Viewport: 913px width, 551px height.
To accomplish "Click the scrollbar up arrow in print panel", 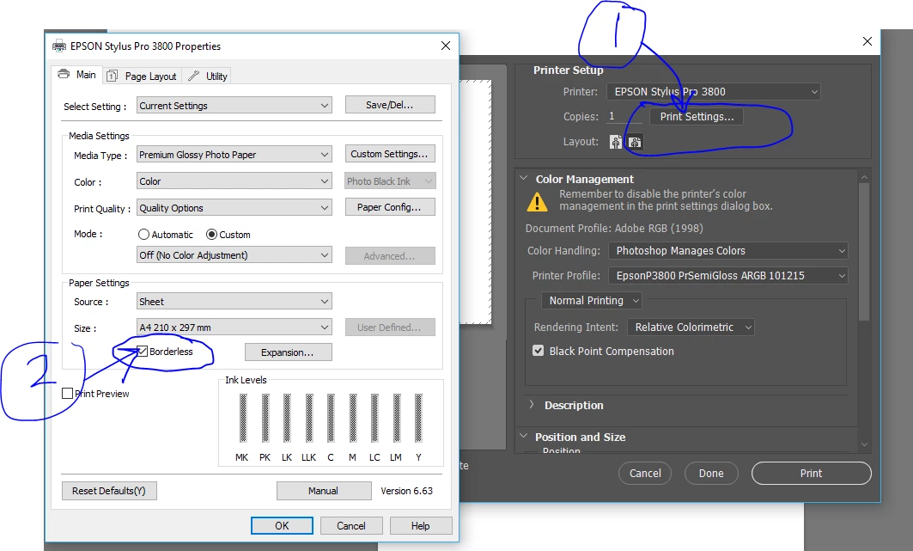I will pyautogui.click(x=864, y=176).
